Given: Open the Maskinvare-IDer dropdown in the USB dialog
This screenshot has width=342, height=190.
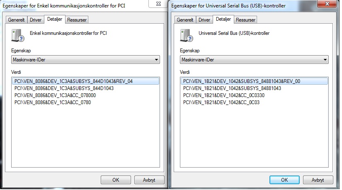Looking at the screenshot, I should pos(254,60).
